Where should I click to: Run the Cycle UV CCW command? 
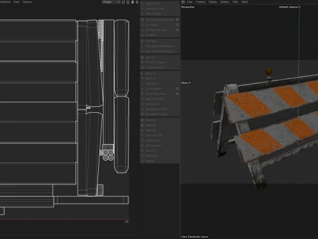click(160, 135)
